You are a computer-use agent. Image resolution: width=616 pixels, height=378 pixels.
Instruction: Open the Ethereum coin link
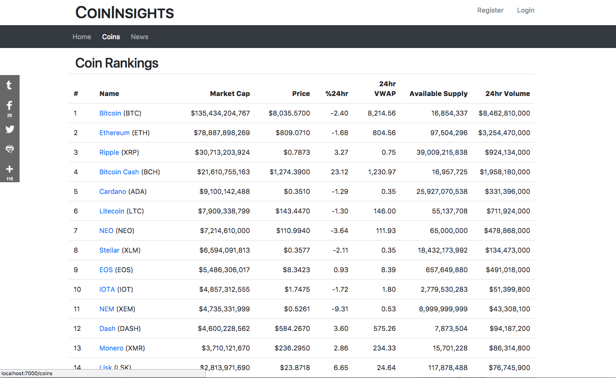(114, 133)
